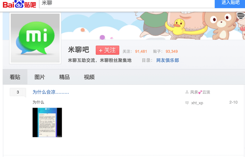
Task: Click the reply date 2-10
Action: pos(234,102)
